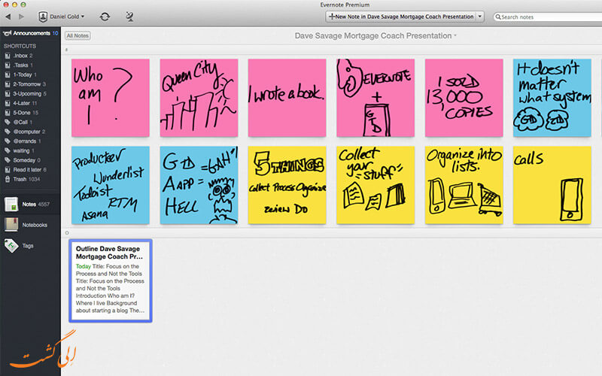Screen dimensions: 602x376
Task: Click the Tags icon in sidebar
Action: pos(11,246)
